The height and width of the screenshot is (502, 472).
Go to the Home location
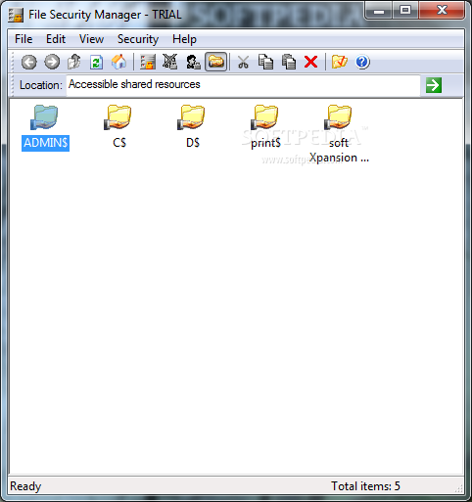(x=118, y=62)
